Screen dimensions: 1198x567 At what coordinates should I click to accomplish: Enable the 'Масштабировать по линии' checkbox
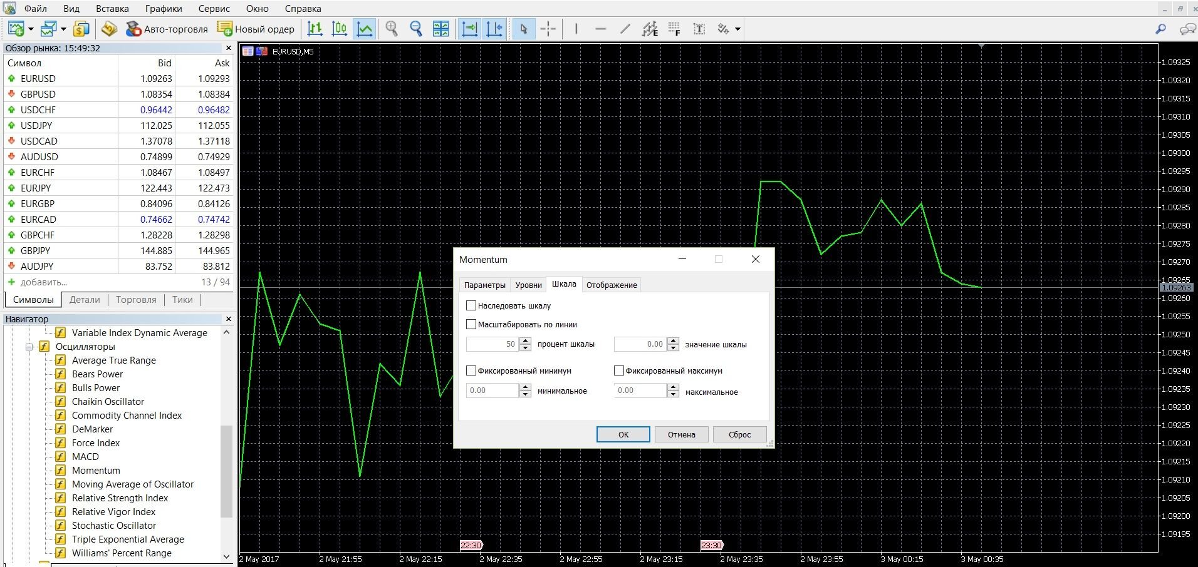coord(471,324)
